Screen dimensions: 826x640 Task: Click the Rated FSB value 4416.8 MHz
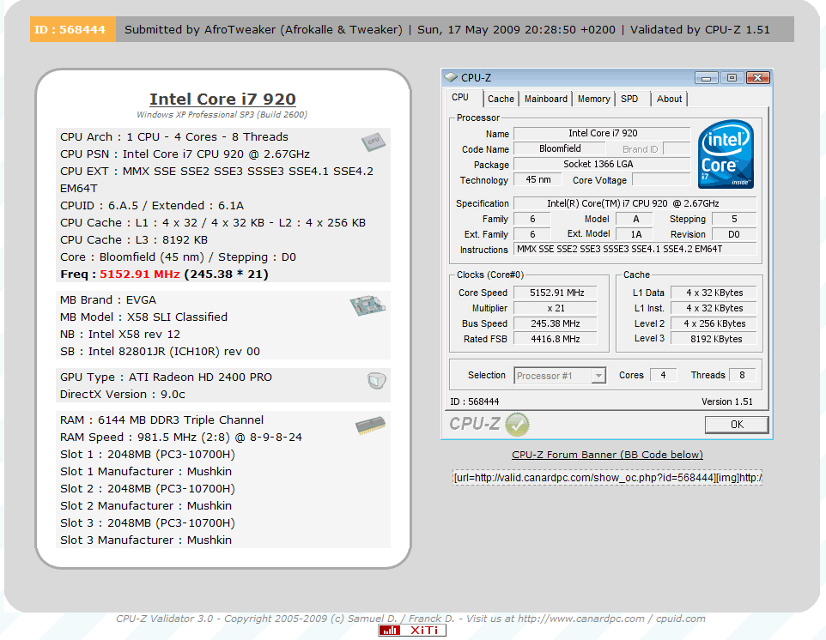point(556,339)
